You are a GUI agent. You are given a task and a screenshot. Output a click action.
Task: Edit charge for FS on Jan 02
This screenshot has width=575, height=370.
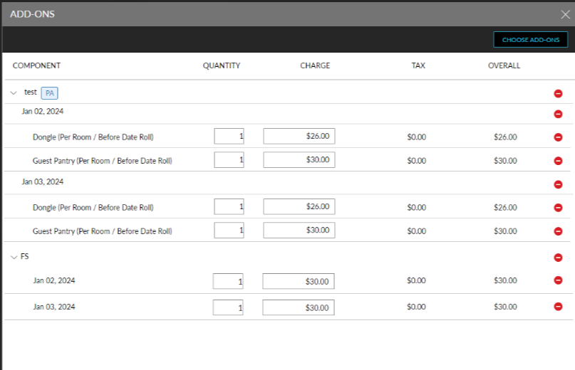click(x=298, y=281)
